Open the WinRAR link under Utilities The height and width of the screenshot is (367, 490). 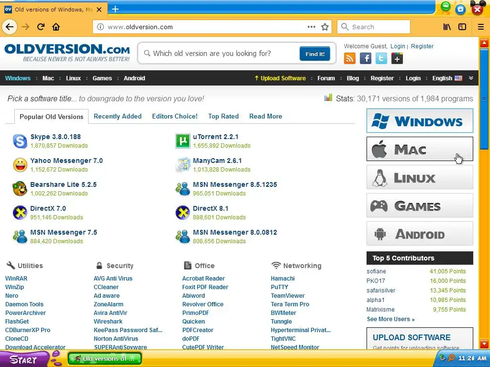click(16, 279)
